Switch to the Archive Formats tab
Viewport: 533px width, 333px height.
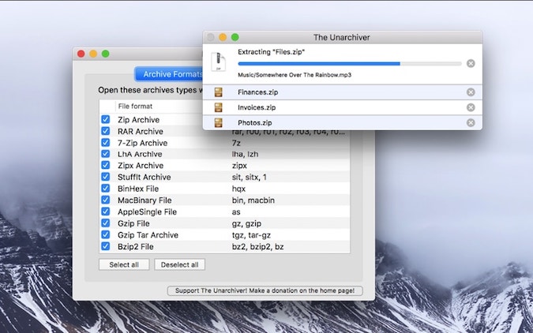[169, 74]
